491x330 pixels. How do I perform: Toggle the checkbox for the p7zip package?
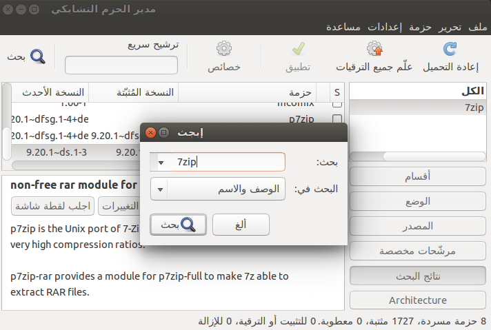coord(337,119)
